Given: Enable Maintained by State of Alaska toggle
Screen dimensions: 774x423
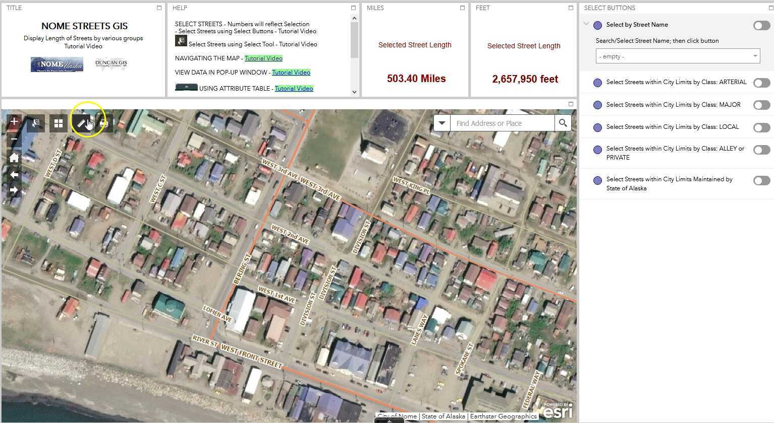Looking at the screenshot, I should (761, 181).
